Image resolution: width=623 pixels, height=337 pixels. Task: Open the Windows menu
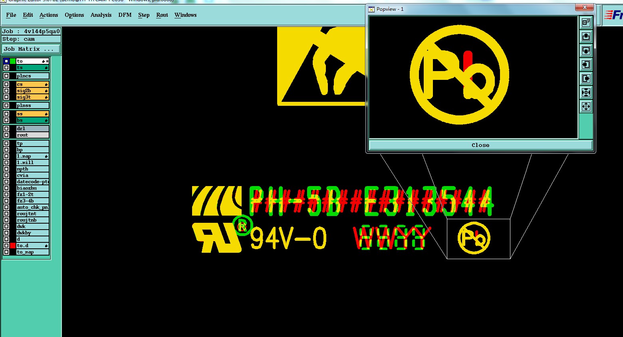186,15
